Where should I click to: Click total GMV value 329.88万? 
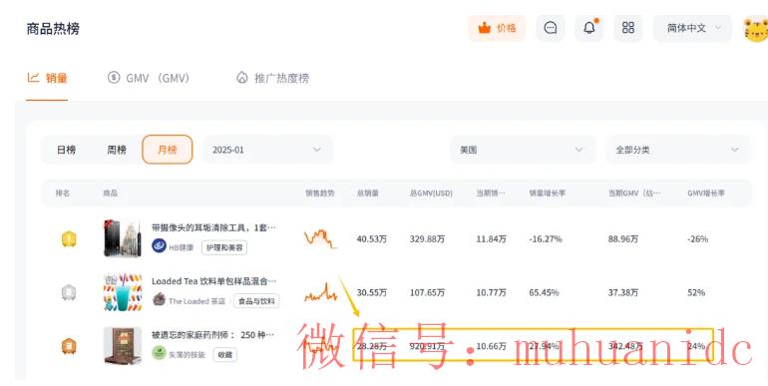[428, 239]
